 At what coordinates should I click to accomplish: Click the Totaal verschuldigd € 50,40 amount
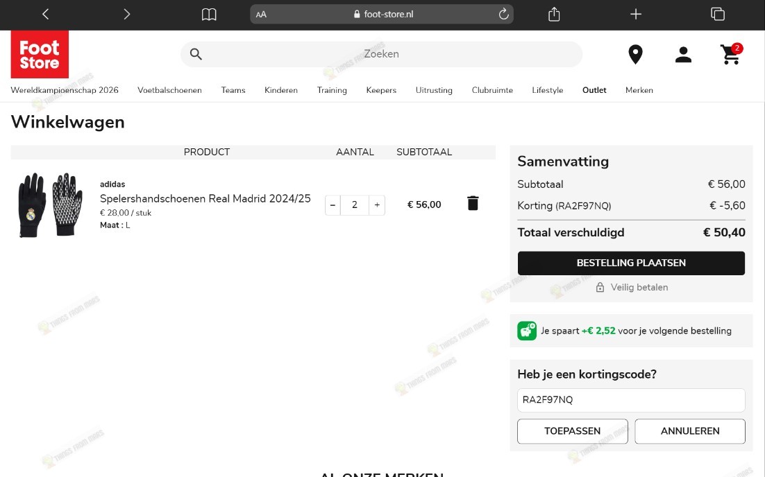[724, 232]
